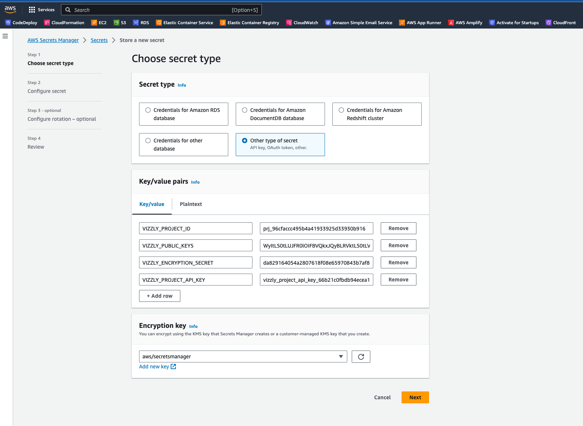Open Info link next to Encryption key

[193, 326]
